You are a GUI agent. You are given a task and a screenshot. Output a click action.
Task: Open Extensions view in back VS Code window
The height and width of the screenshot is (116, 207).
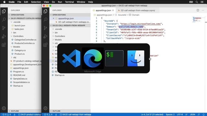(x=4, y=45)
